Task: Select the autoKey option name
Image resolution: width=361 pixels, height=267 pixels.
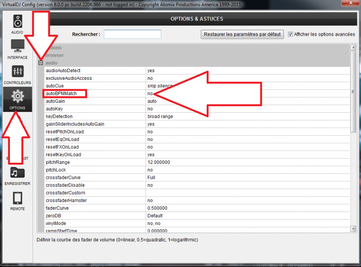Action: click(x=54, y=109)
